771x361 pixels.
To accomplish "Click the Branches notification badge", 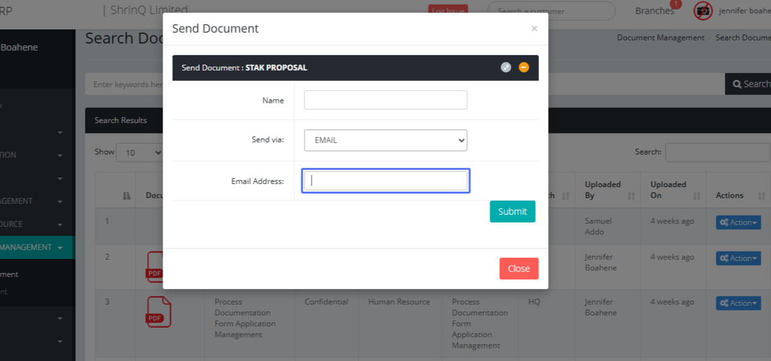I will [x=675, y=4].
